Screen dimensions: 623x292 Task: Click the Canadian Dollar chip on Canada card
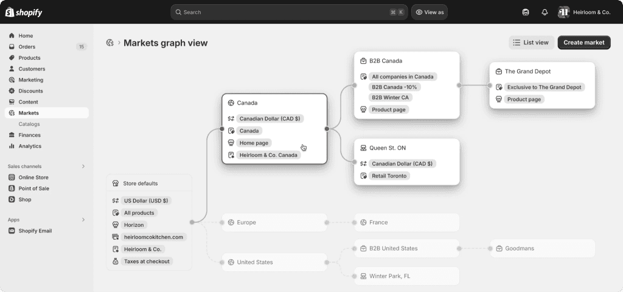coord(270,119)
